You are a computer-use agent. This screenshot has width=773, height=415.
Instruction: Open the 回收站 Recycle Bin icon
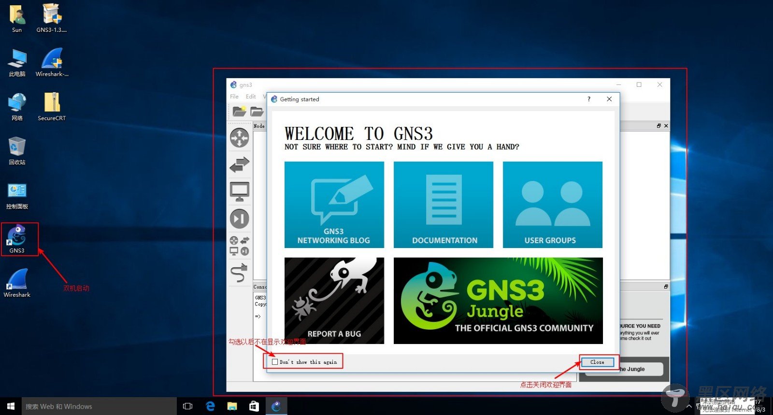(17, 151)
